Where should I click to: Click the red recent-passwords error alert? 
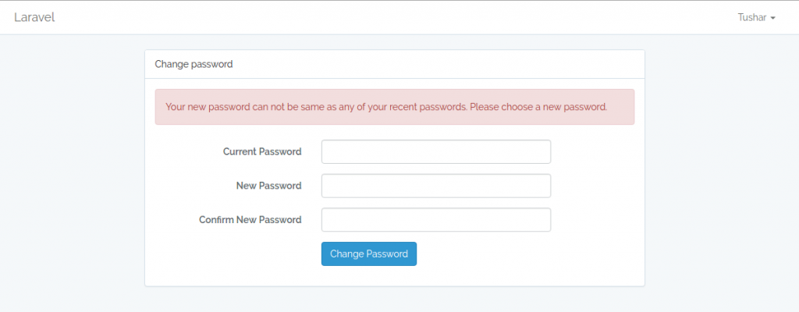(395, 107)
